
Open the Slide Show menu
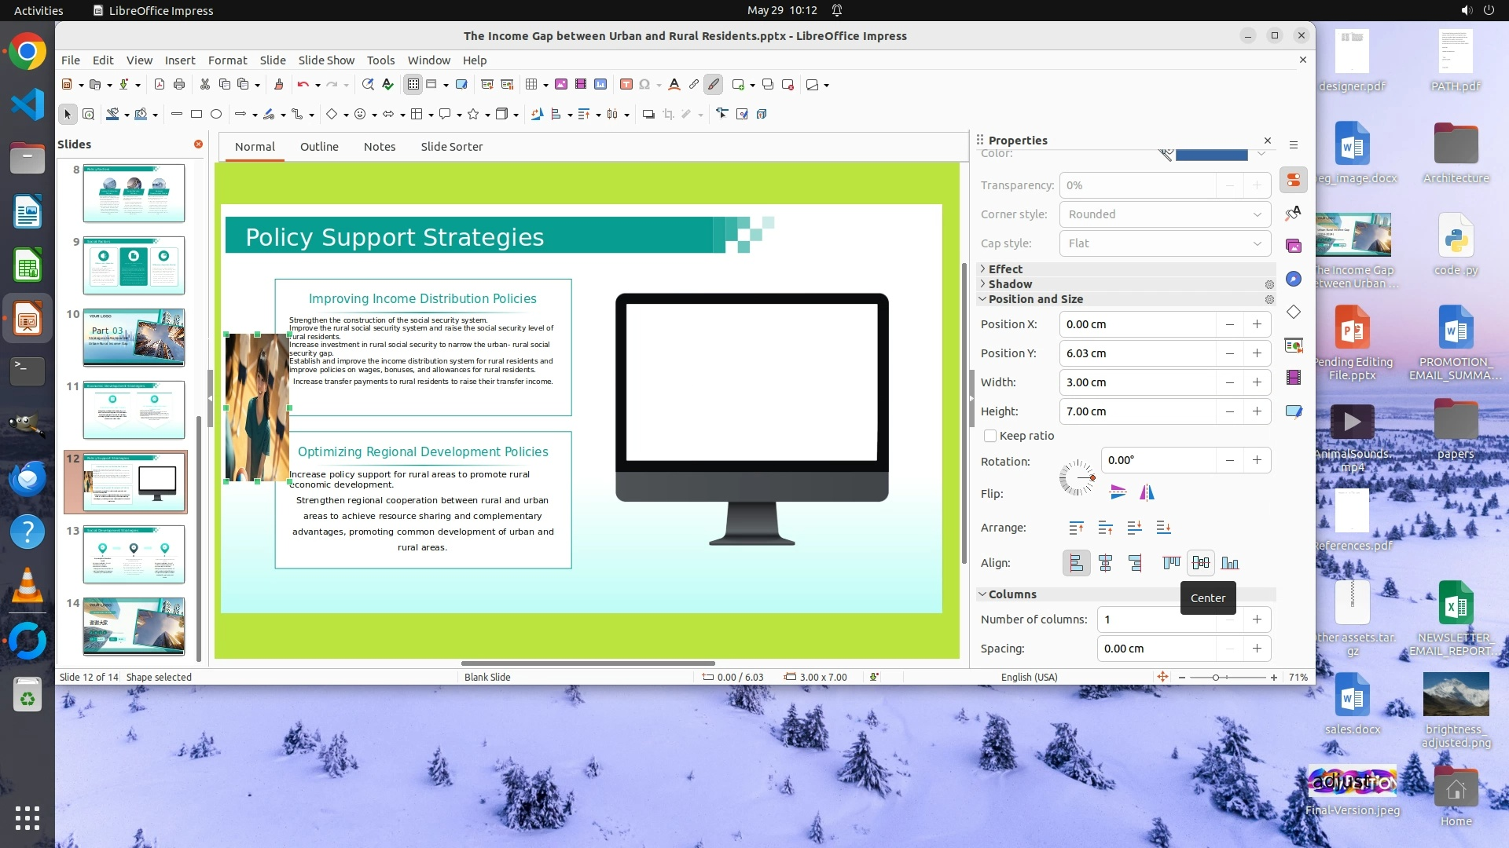coord(326,60)
